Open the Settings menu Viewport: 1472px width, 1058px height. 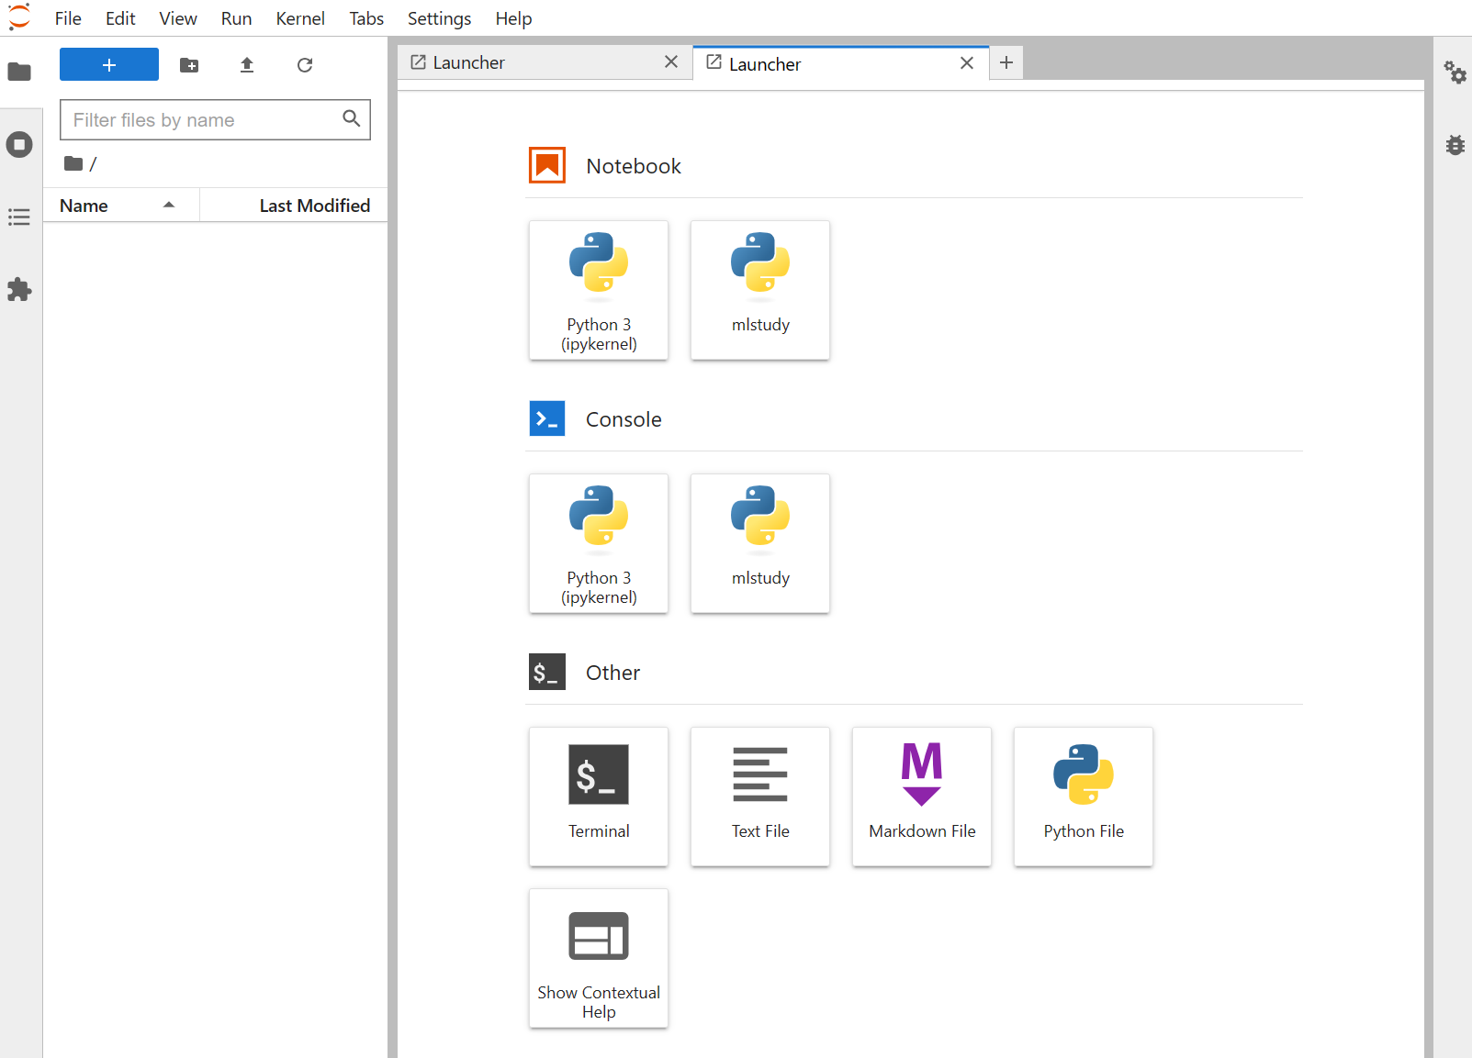(x=439, y=18)
